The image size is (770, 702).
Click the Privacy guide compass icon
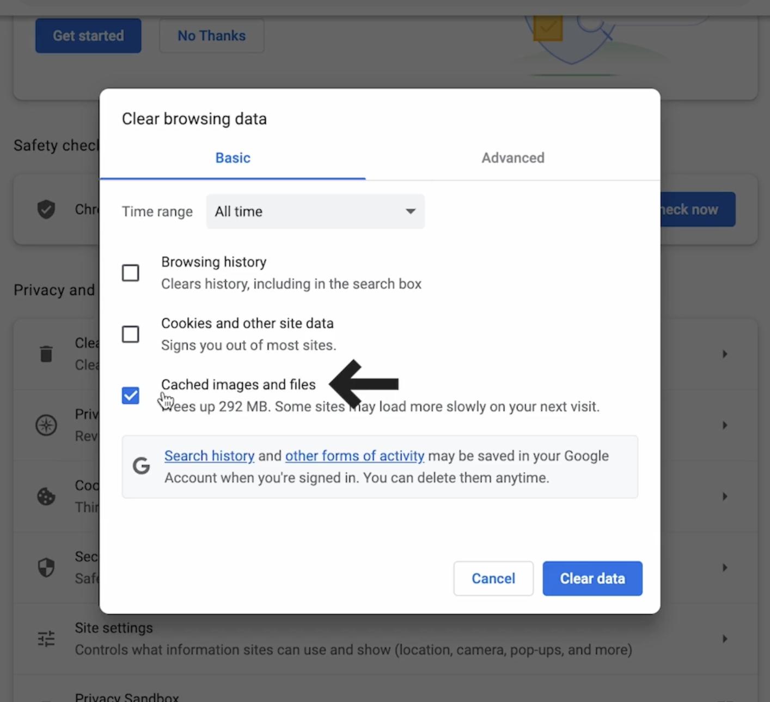[46, 425]
